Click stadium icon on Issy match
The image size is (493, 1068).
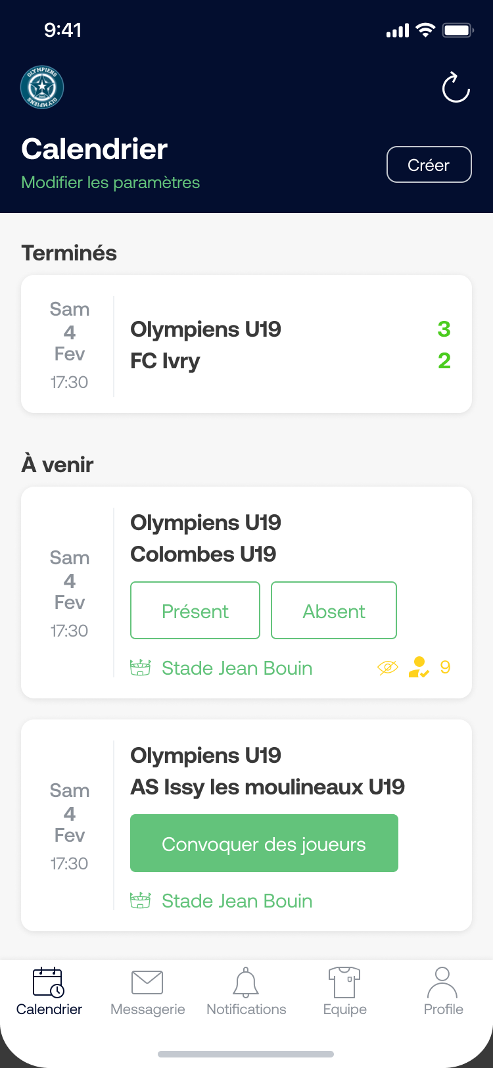(141, 901)
